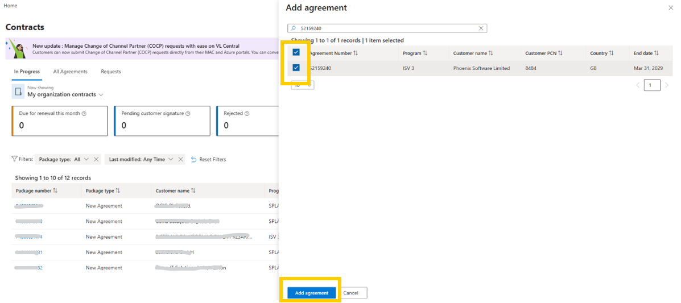This screenshot has width=681, height=303.
Task: Open rows-per-page dropdown under agreement table
Action: 303,85
